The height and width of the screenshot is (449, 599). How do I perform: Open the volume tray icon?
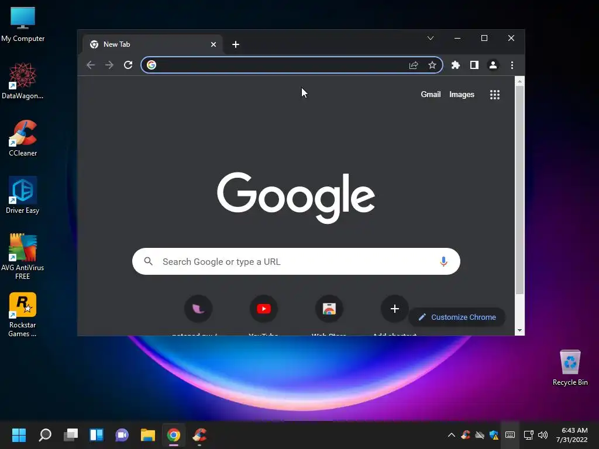pyautogui.click(x=543, y=435)
